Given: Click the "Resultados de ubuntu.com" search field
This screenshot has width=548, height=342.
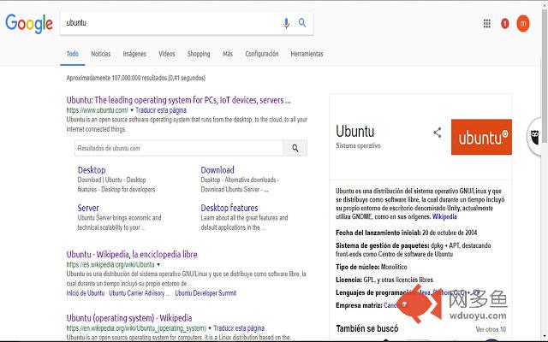Looking at the screenshot, I should [179, 148].
